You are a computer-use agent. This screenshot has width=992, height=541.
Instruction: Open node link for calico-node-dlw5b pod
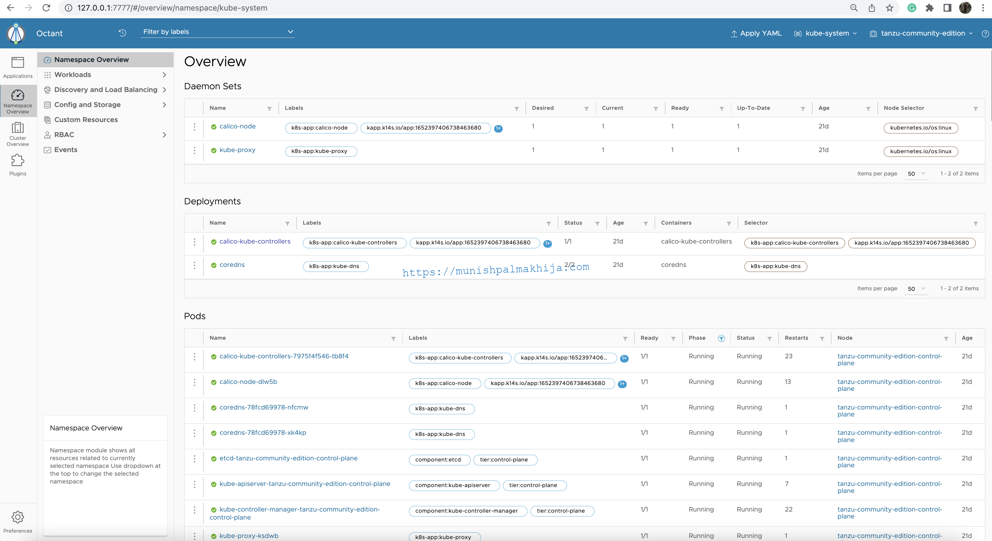click(890, 385)
